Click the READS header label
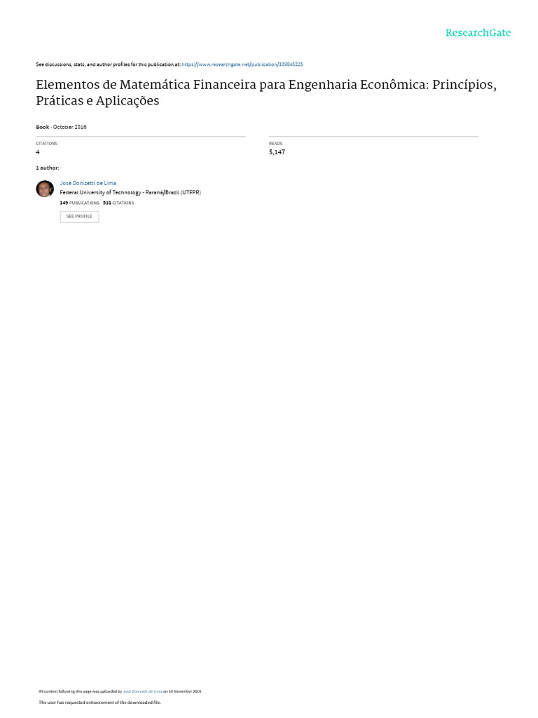This screenshot has height=718, width=538. click(276, 144)
